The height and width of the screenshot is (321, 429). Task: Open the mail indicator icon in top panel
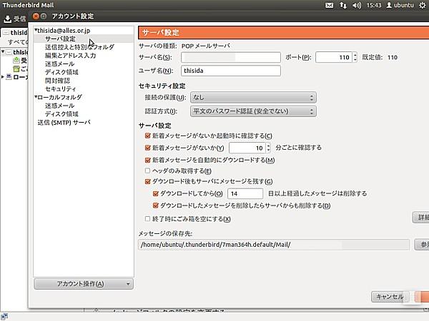coord(329,5)
